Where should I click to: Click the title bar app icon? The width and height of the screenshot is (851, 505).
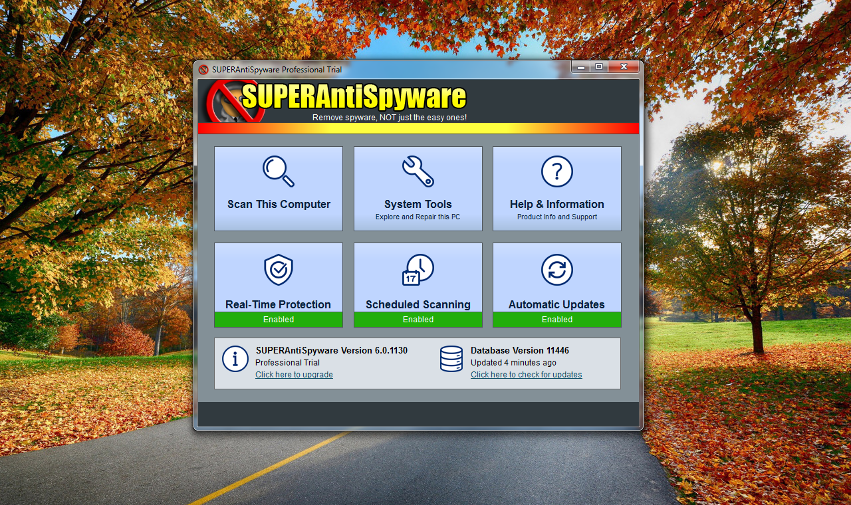(x=203, y=70)
